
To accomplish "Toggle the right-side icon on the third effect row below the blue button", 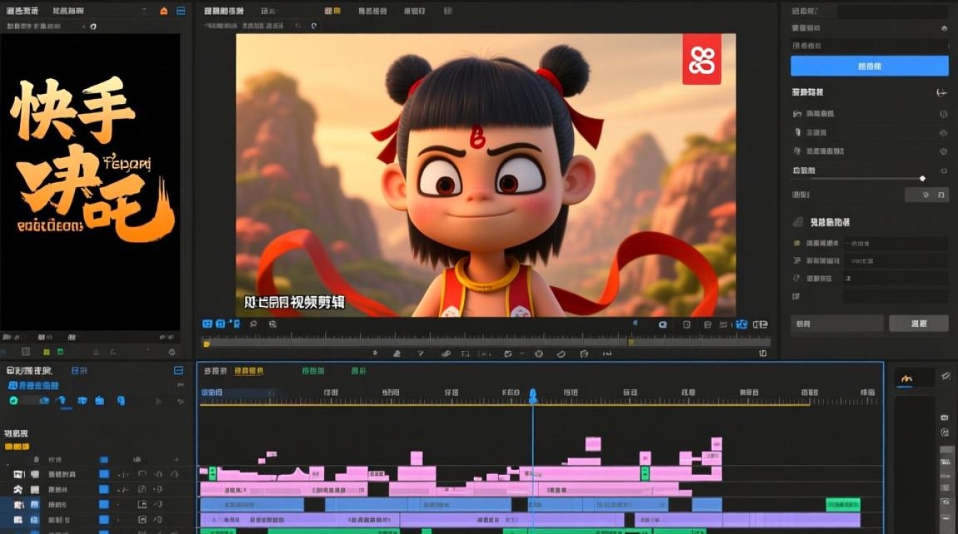I will (x=943, y=151).
